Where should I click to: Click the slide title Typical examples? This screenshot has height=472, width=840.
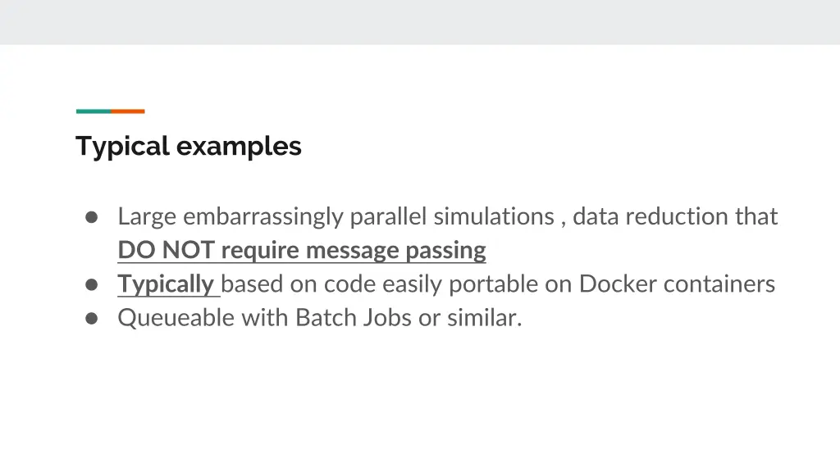(x=189, y=147)
